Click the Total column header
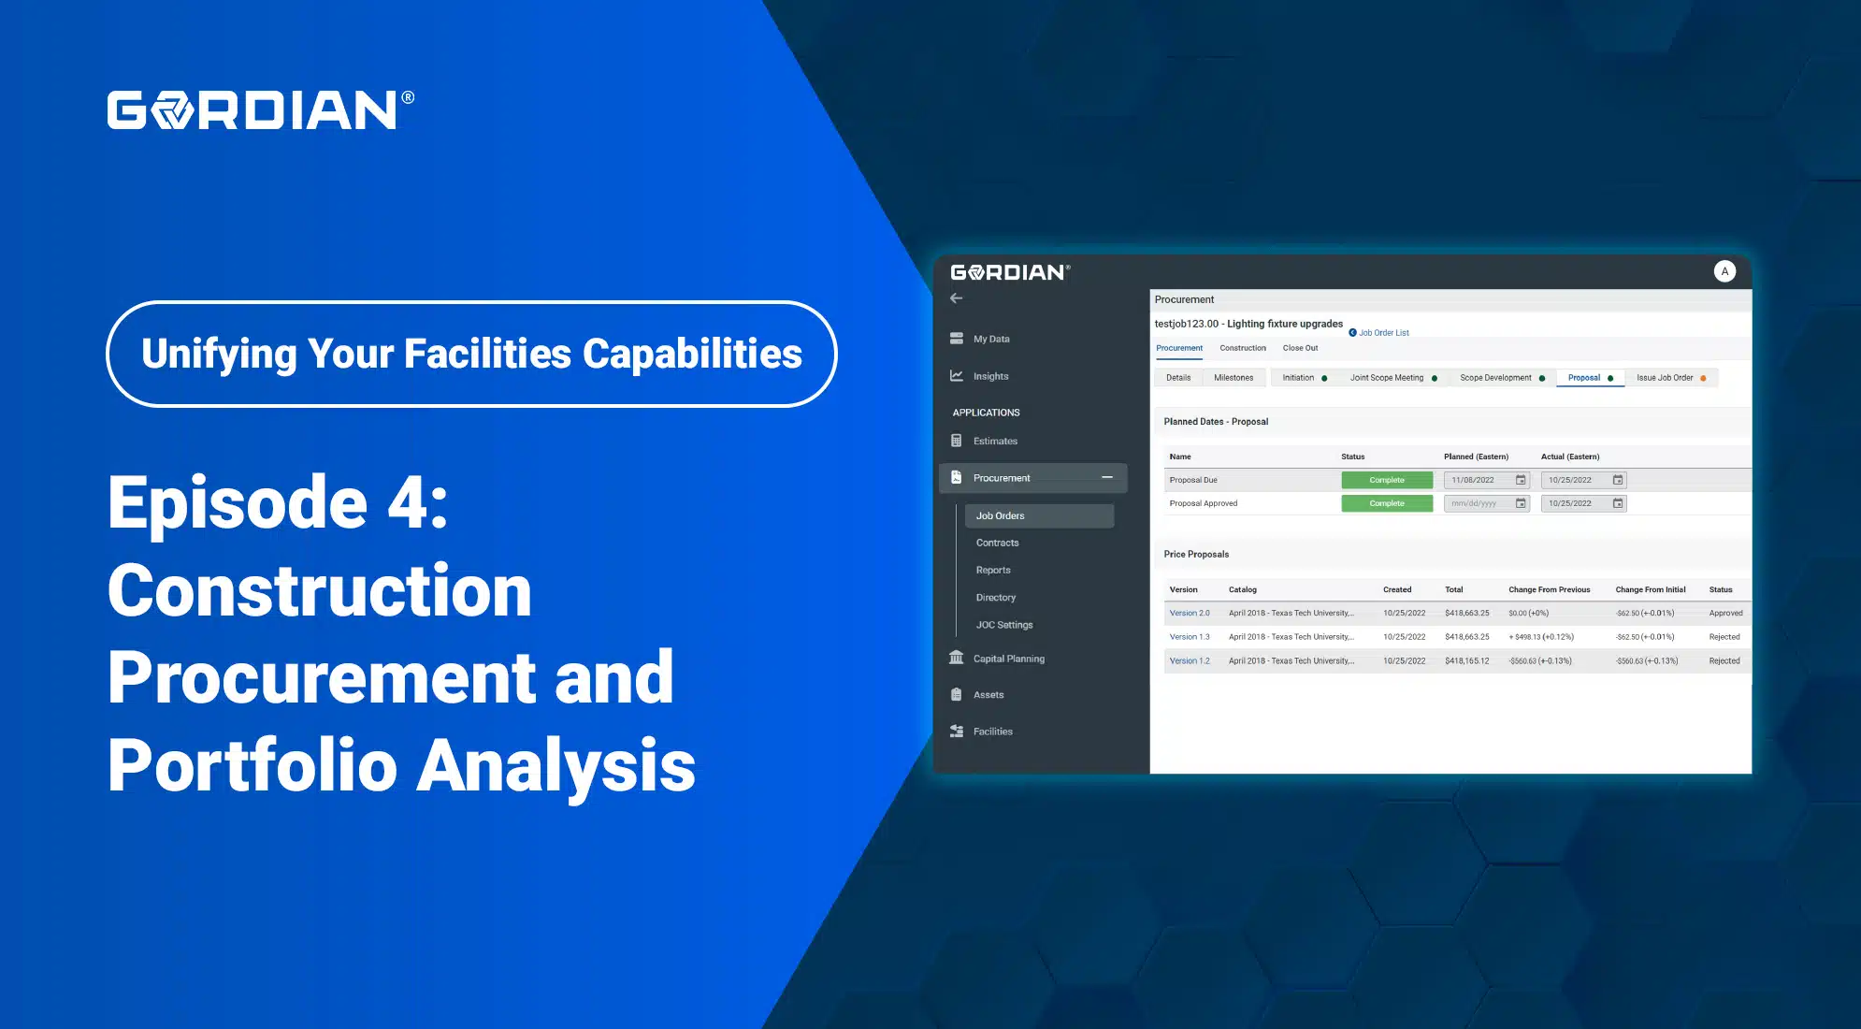The height and width of the screenshot is (1029, 1861). (x=1453, y=590)
